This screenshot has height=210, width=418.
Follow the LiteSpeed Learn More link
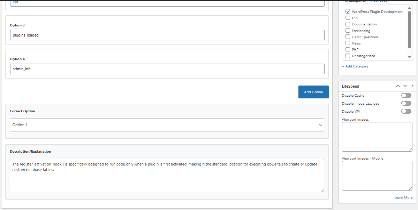tap(403, 197)
